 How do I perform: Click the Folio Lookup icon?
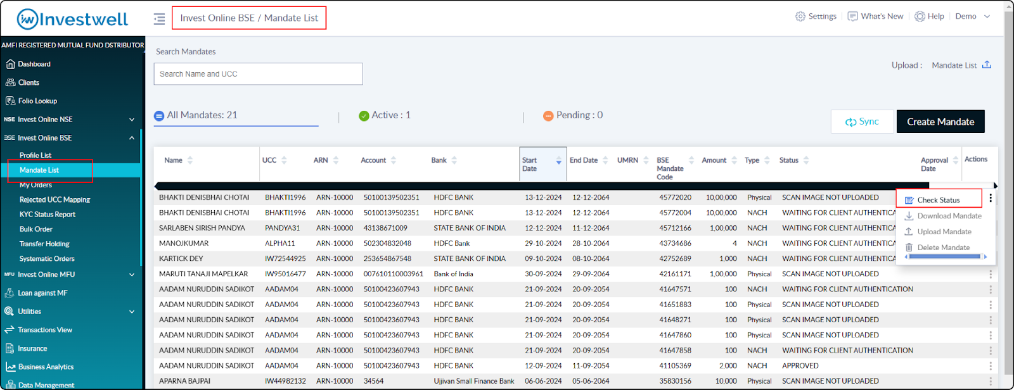[x=10, y=101]
